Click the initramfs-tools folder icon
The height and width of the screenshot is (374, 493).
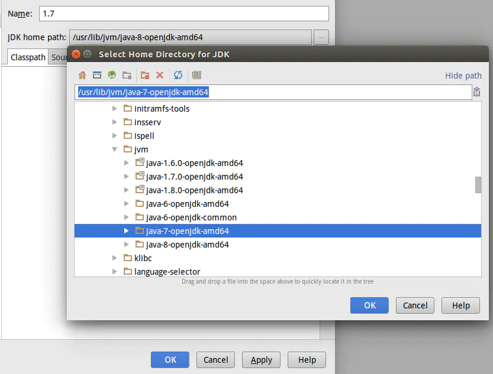click(127, 108)
